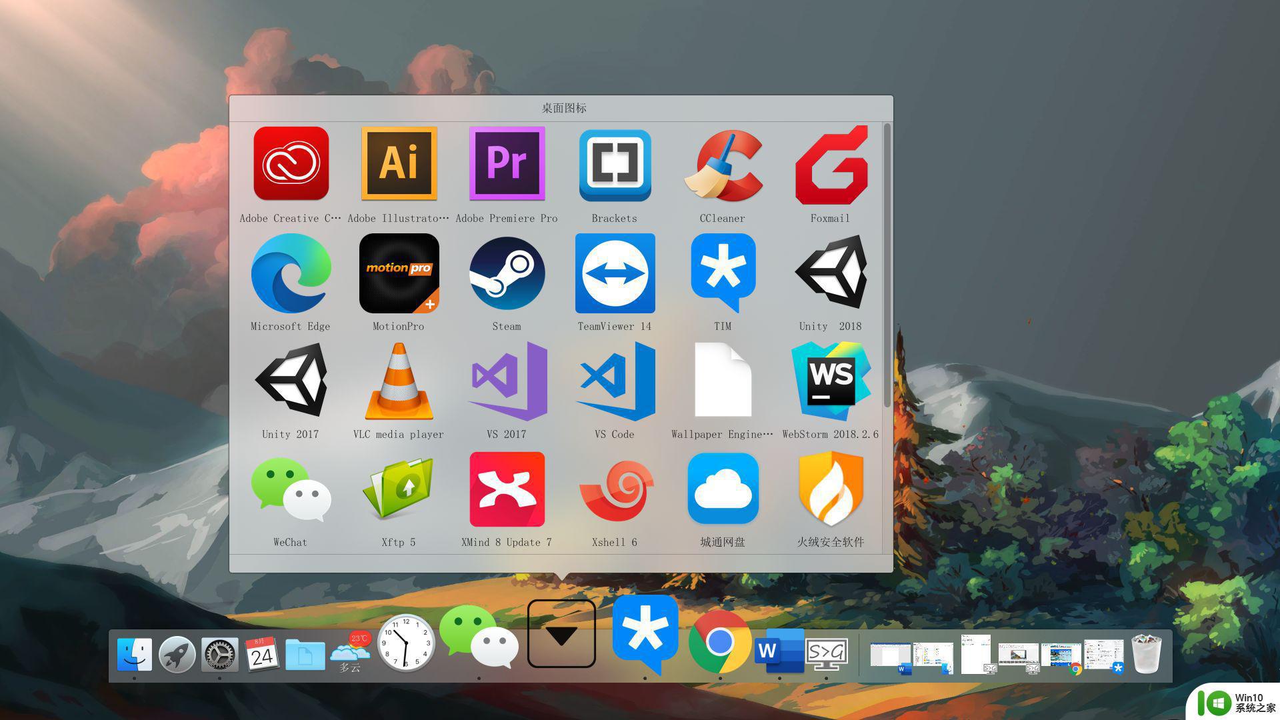Image resolution: width=1280 pixels, height=720 pixels.
Task: Open Steam icon
Action: [507, 273]
